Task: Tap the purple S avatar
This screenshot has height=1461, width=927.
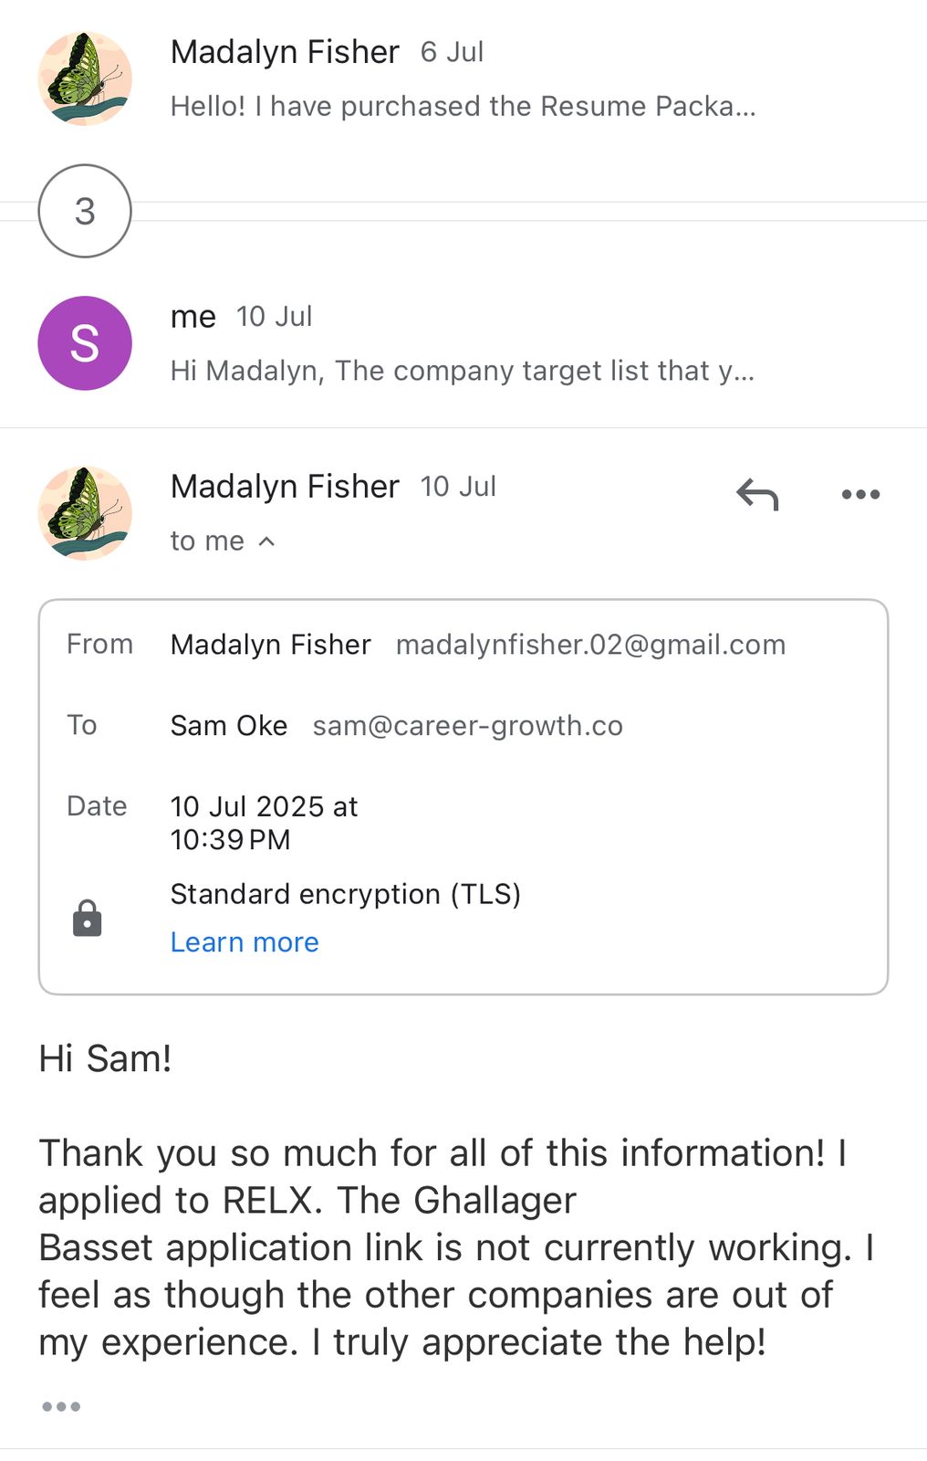Action: click(x=85, y=343)
